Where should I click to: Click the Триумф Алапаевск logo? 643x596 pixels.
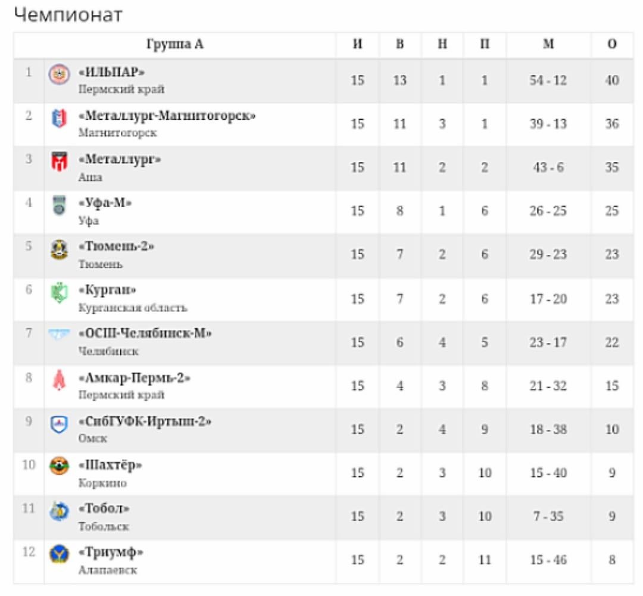coord(59,554)
